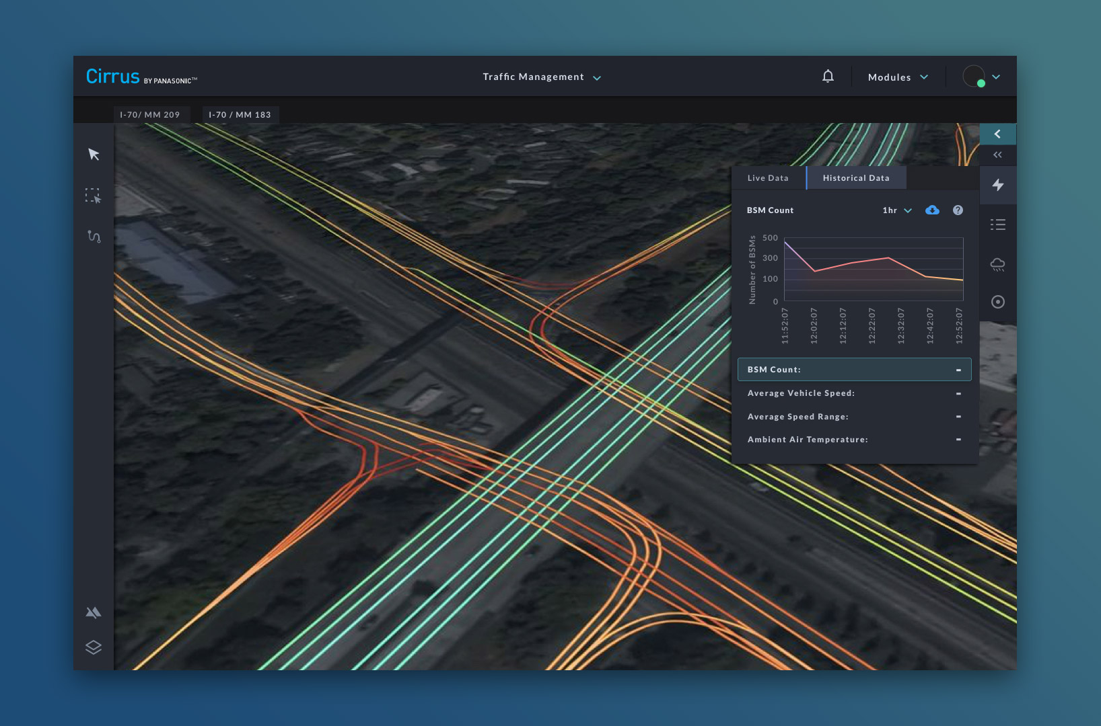The image size is (1101, 726).
Task: Open help for BSM Count chart
Action: (958, 210)
